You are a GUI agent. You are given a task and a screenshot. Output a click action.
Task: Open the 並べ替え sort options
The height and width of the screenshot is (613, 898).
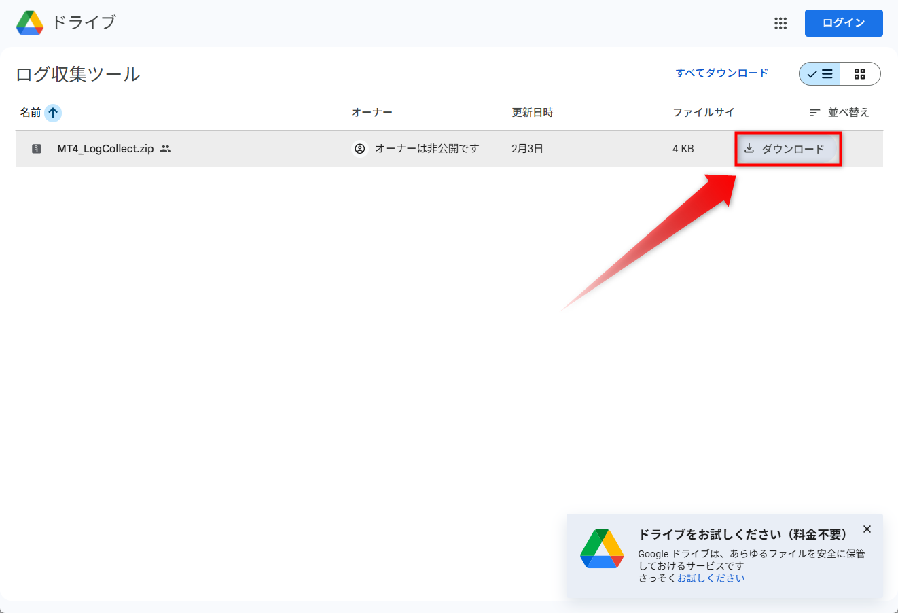(840, 113)
